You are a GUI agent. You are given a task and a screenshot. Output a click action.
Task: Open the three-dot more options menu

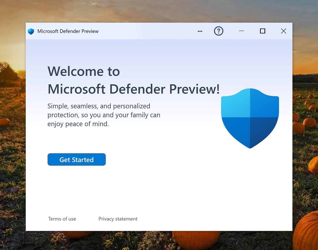click(x=200, y=31)
